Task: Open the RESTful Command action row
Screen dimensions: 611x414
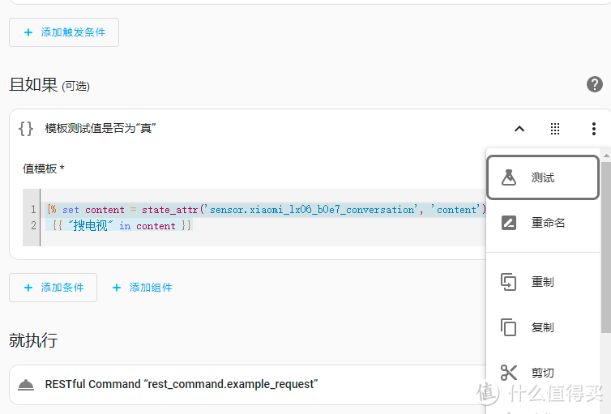Action: click(x=247, y=384)
